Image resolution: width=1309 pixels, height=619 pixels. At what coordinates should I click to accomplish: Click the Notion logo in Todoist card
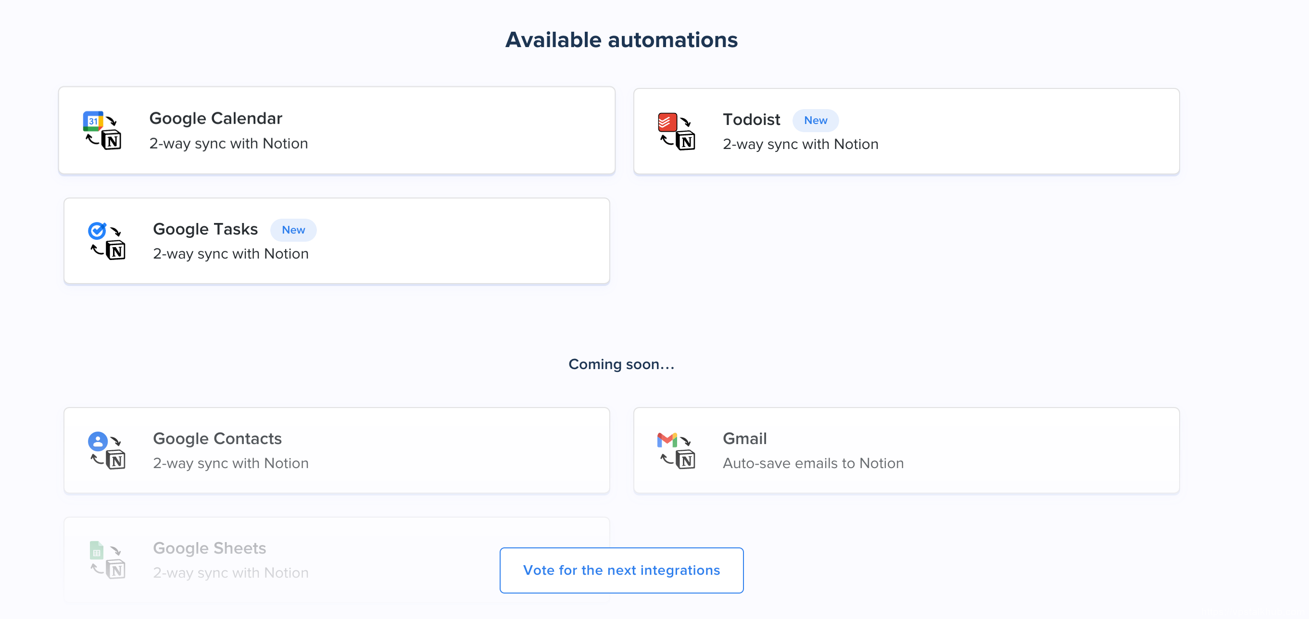[685, 141]
